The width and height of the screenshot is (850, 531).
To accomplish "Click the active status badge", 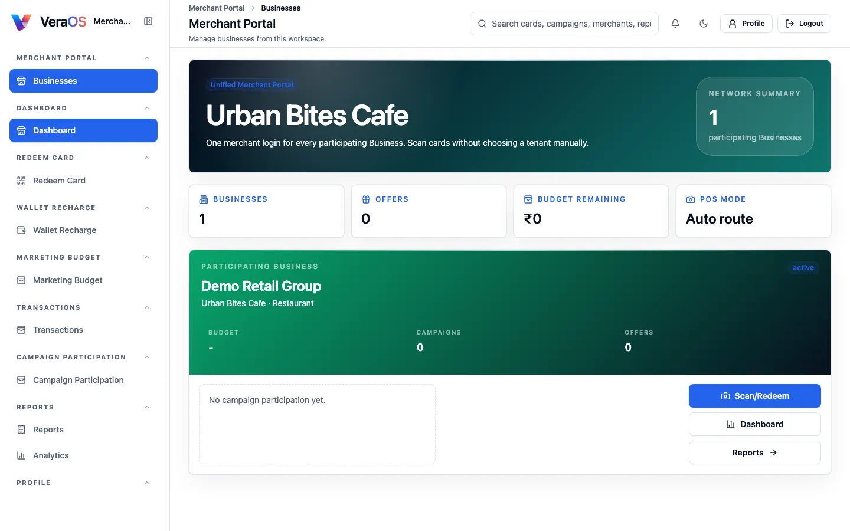I will pyautogui.click(x=803, y=268).
